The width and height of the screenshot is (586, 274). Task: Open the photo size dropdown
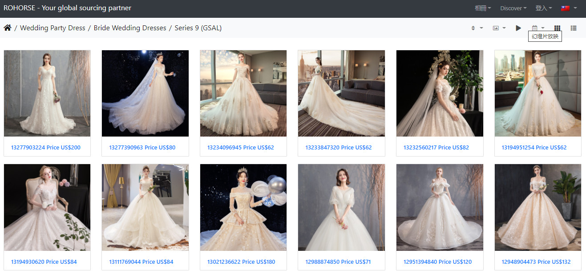pos(499,28)
